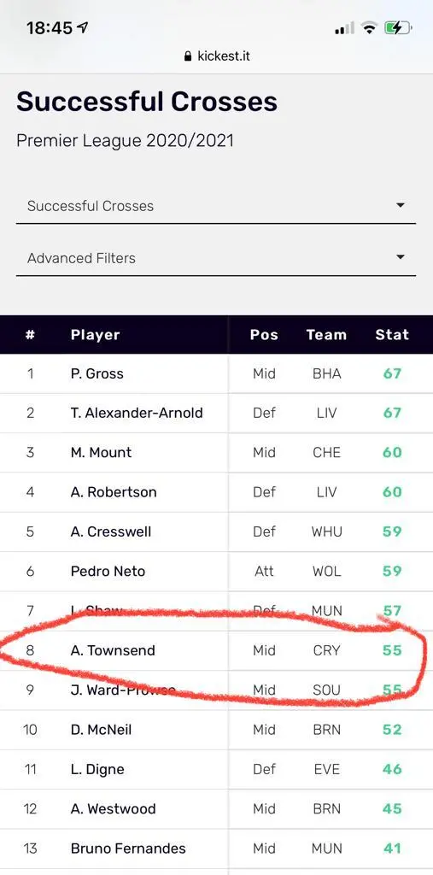
Task: Tap the battery charging icon
Action: 398,28
